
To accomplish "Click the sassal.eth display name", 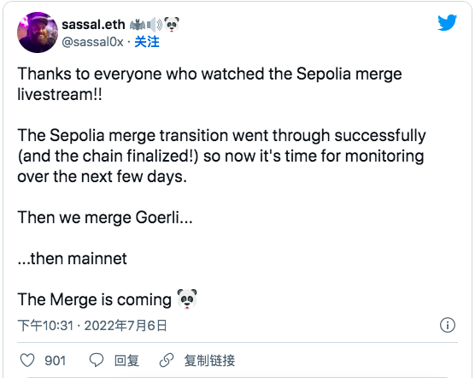I will coord(93,25).
